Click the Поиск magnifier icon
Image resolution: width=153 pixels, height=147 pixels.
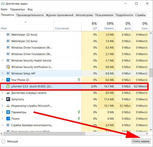[x=8, y=119]
